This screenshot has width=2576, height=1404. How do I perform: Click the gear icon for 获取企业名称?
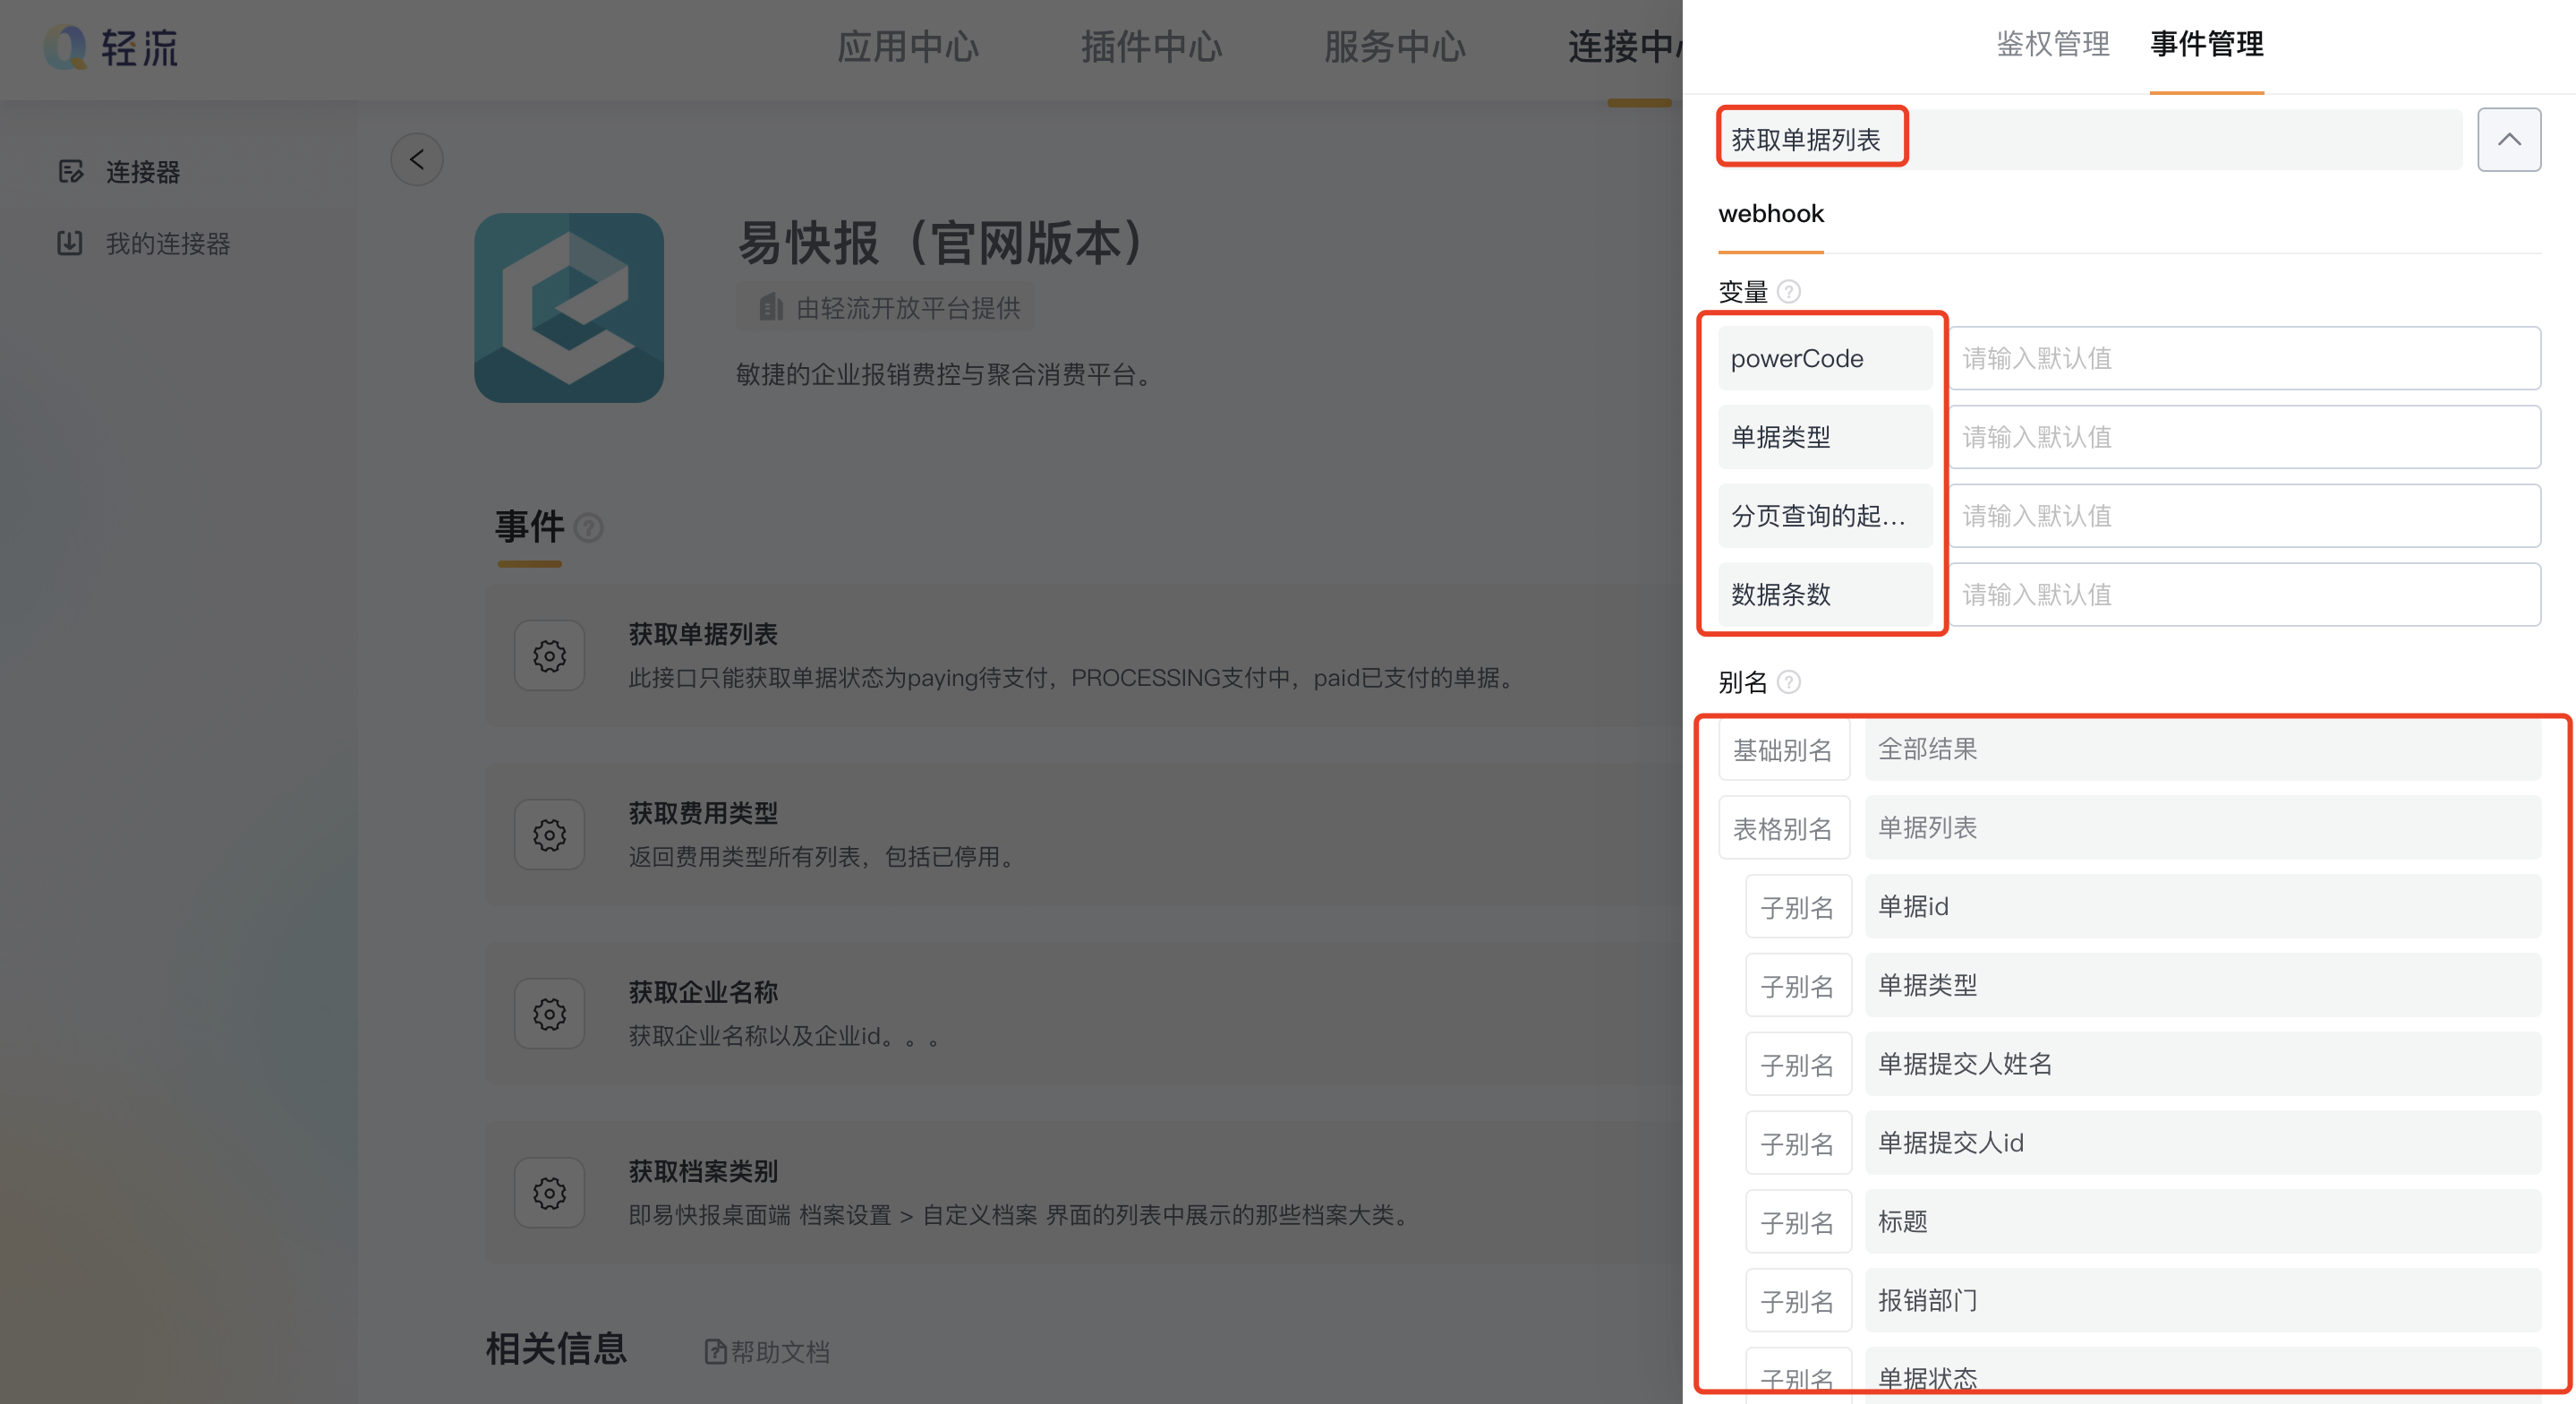(x=549, y=1014)
